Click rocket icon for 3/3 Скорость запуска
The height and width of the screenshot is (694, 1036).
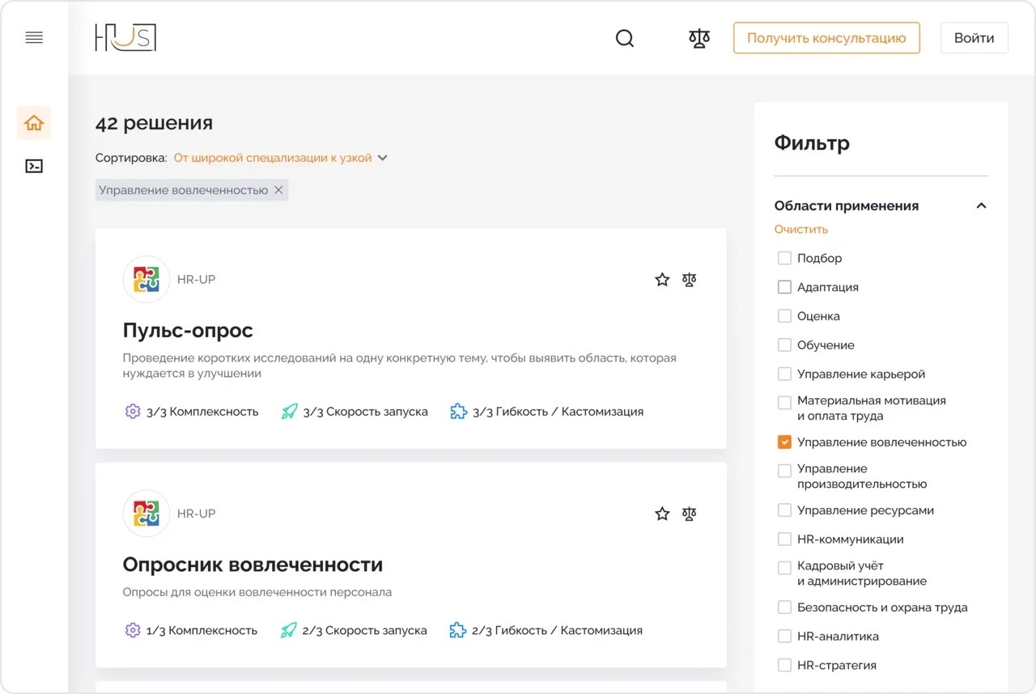[x=290, y=411]
